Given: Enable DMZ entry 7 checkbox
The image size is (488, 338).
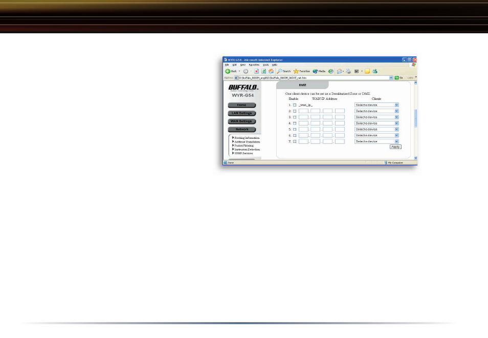Looking at the screenshot, I should point(295,141).
